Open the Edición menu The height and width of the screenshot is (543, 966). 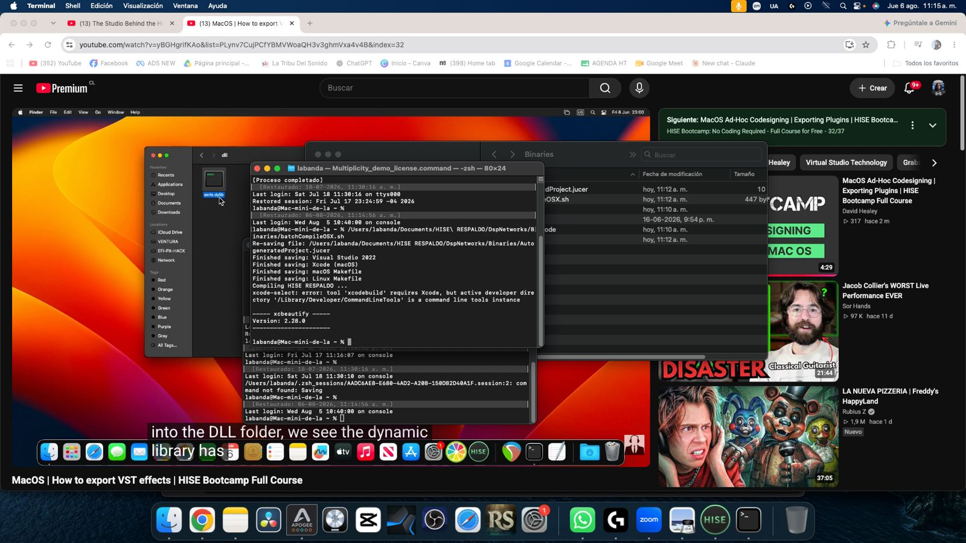(x=101, y=6)
